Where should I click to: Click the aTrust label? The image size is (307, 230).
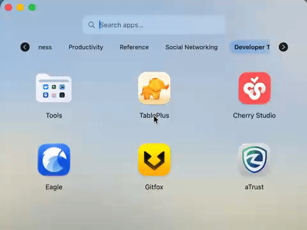[254, 187]
